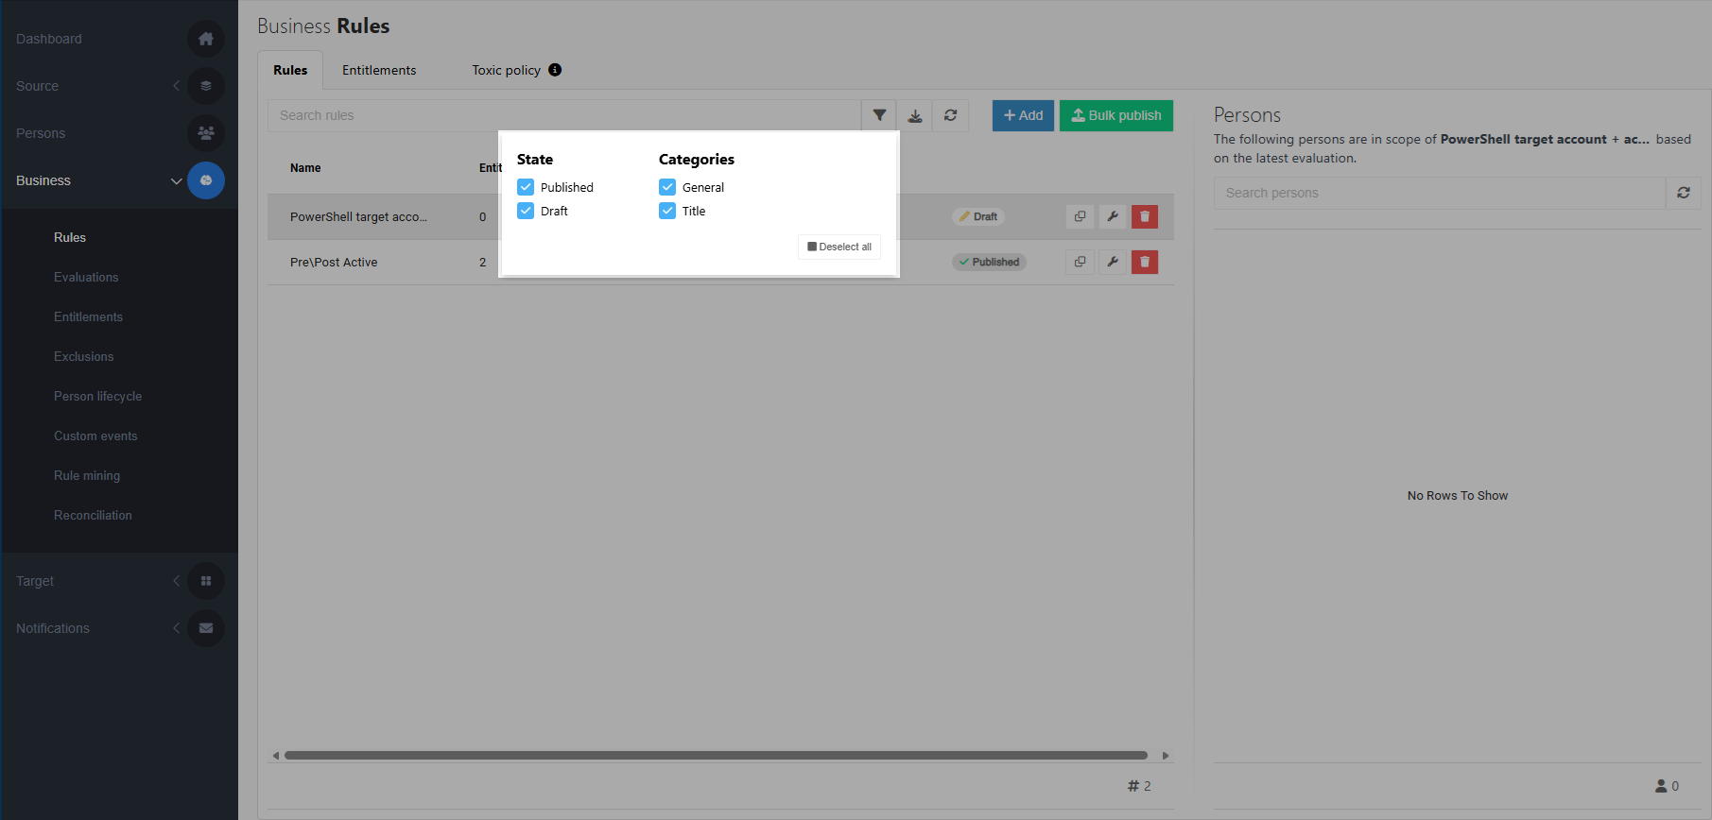1712x820 pixels.
Task: Click the Business round icon in sidebar
Action: pos(206,180)
